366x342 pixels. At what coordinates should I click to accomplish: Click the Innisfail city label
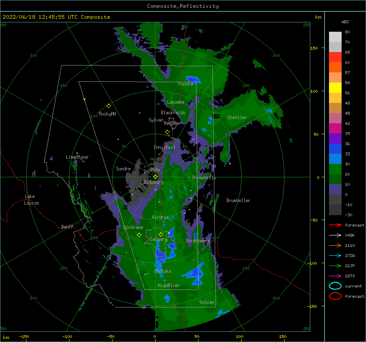(164, 147)
